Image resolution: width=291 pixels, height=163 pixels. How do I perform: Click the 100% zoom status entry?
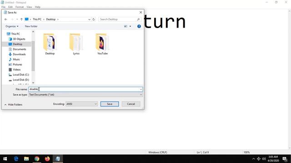click(246, 152)
